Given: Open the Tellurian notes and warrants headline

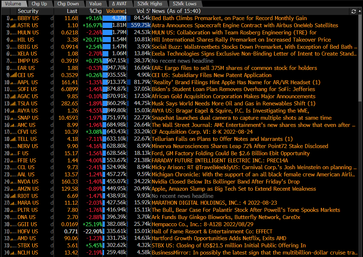Looking at the screenshot, I should 222,139.
